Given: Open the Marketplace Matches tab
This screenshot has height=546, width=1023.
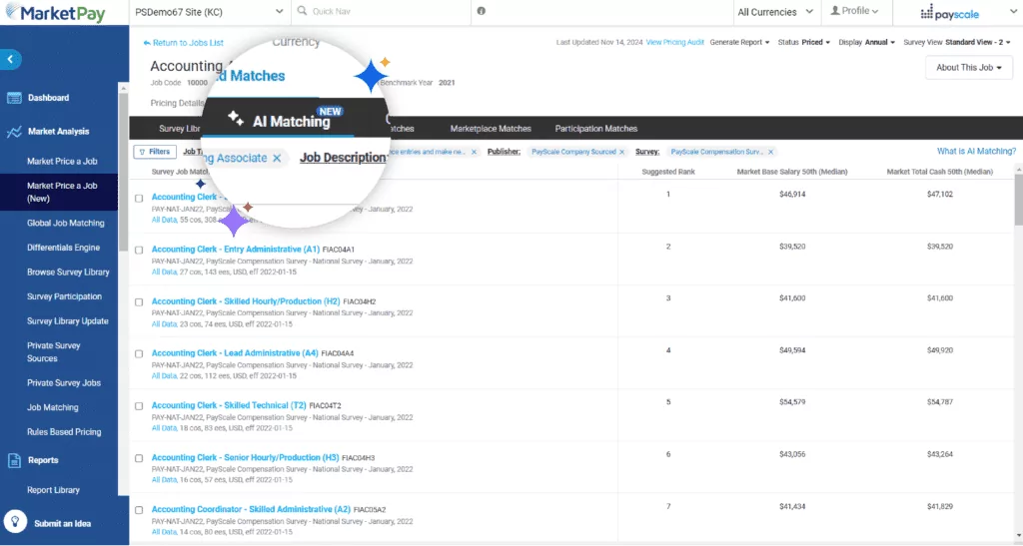Looking at the screenshot, I should 491,129.
